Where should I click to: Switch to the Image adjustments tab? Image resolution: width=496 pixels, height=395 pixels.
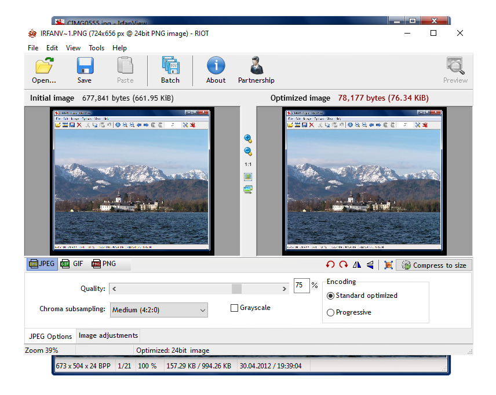108,335
